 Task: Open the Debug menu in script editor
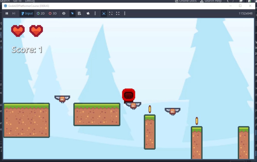[30, 1]
